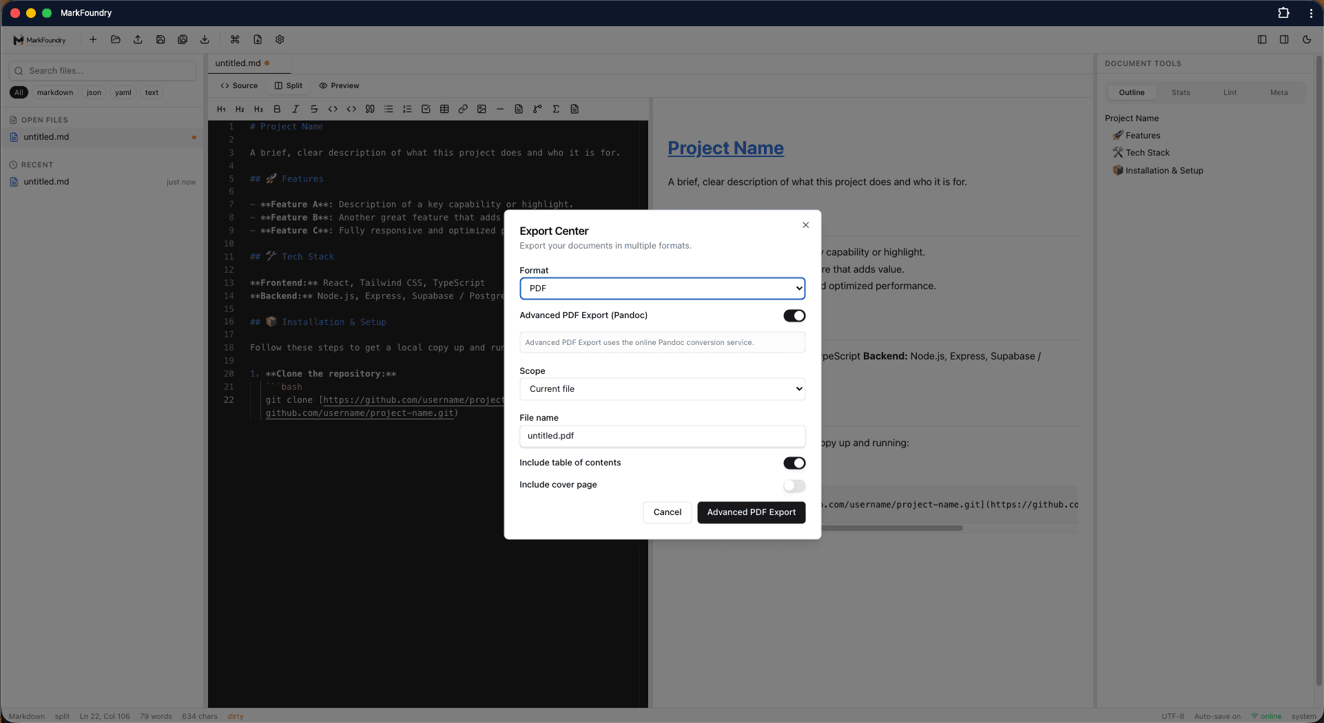Filter files by text chip
1324x723 pixels.
pos(152,92)
